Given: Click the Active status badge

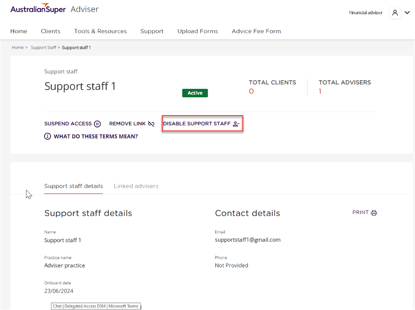Looking at the screenshot, I should 195,93.
